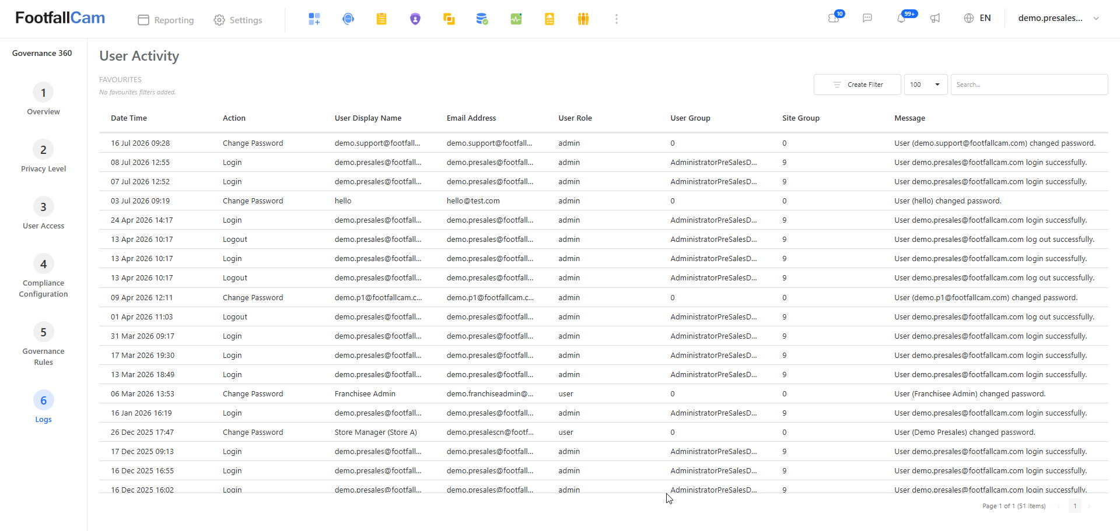Open the purple user shield icon
The height and width of the screenshot is (531, 1120).
pos(415,19)
